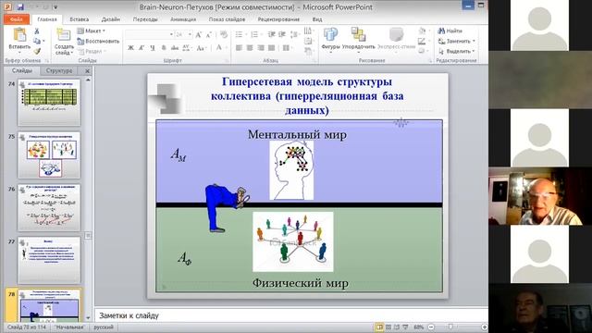Viewport: 592px width, 333px height.
Task: Click the New Slide (Создать слайд) icon
Action: tap(64, 35)
